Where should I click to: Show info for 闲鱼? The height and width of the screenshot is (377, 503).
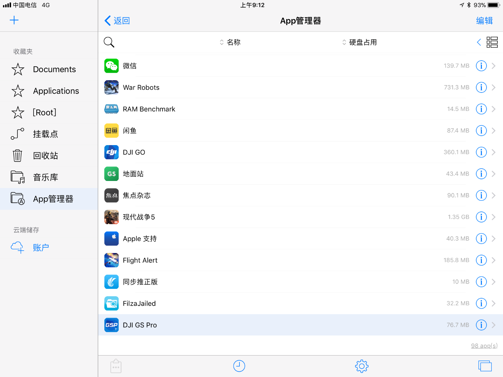click(481, 131)
